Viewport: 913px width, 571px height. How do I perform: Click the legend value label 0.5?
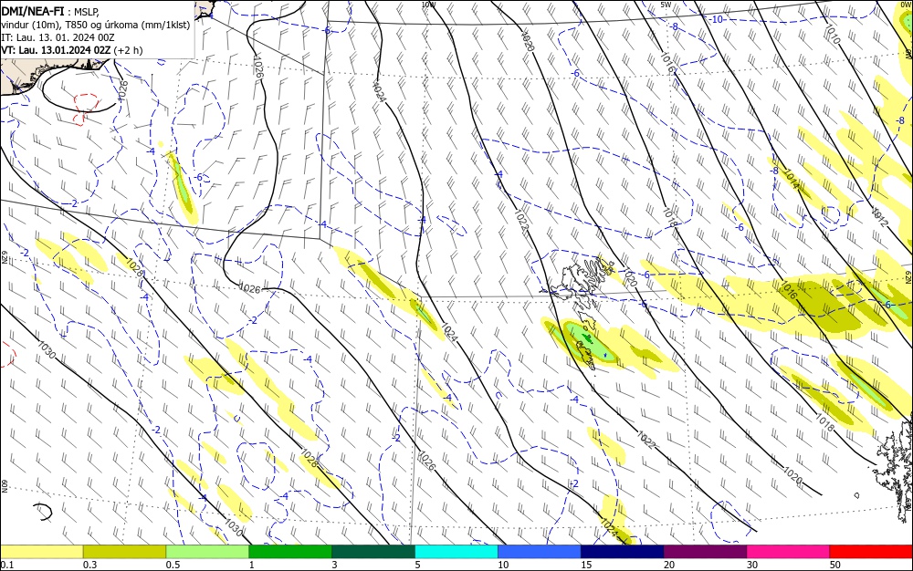[x=173, y=565]
